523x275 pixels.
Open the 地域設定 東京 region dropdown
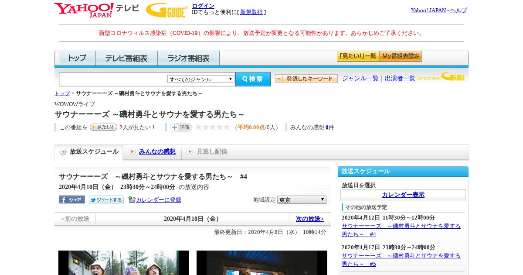coord(302,200)
